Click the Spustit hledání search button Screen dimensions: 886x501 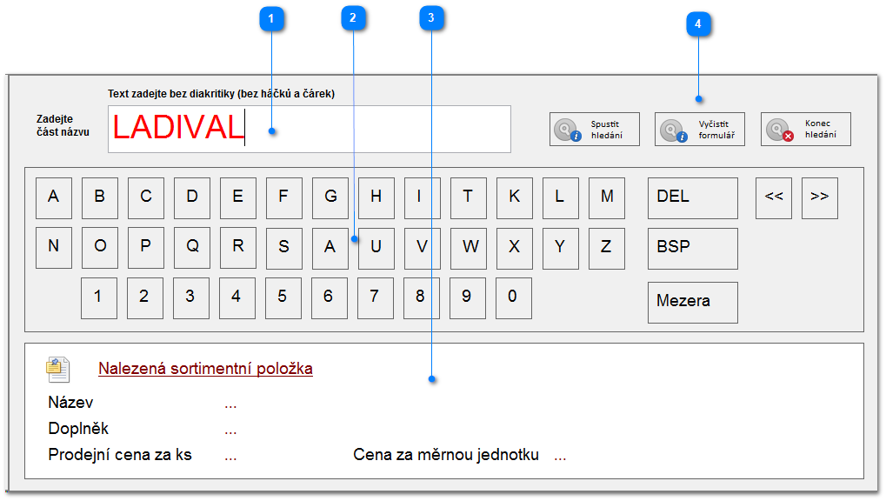pyautogui.click(x=595, y=130)
